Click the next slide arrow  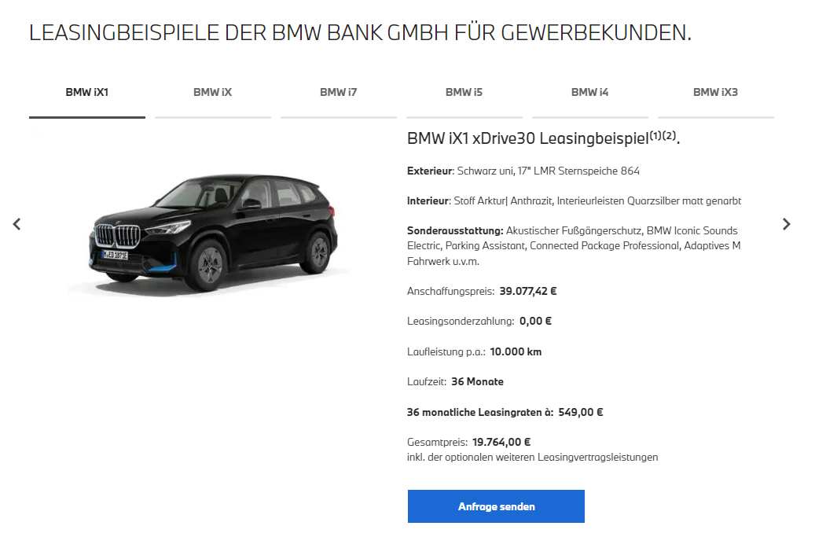tap(786, 225)
